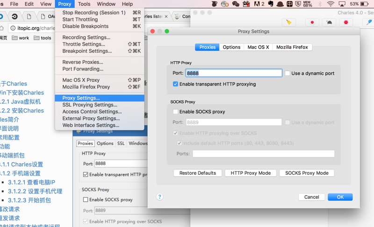Confirm the Proxy Settings dialog with OK
The width and height of the screenshot is (374, 227).
[340, 197]
